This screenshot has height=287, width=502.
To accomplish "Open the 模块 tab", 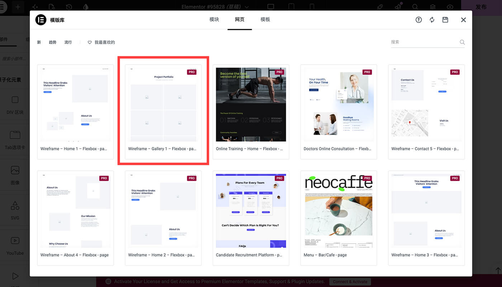I will 214,20.
